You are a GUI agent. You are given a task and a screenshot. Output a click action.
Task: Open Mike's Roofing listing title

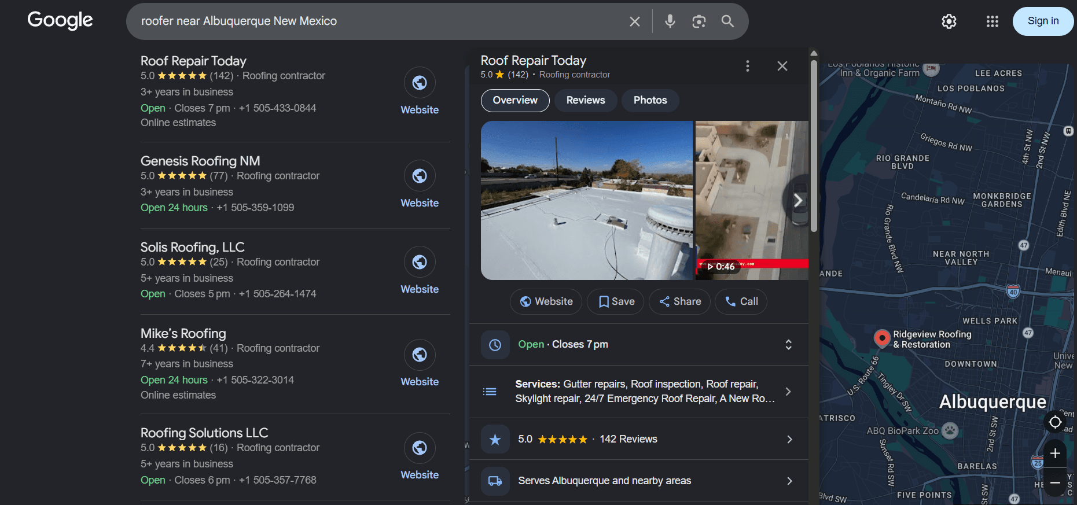click(183, 333)
